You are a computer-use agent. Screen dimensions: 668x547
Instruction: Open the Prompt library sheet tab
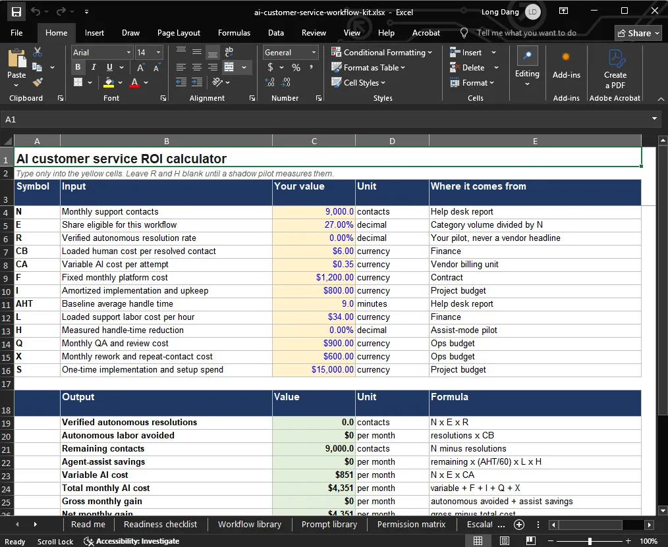(329, 524)
